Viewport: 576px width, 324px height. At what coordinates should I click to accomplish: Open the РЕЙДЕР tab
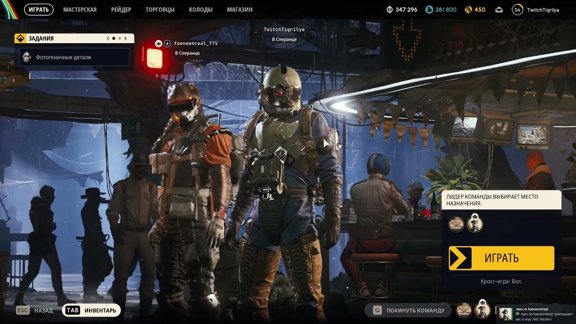[121, 9]
